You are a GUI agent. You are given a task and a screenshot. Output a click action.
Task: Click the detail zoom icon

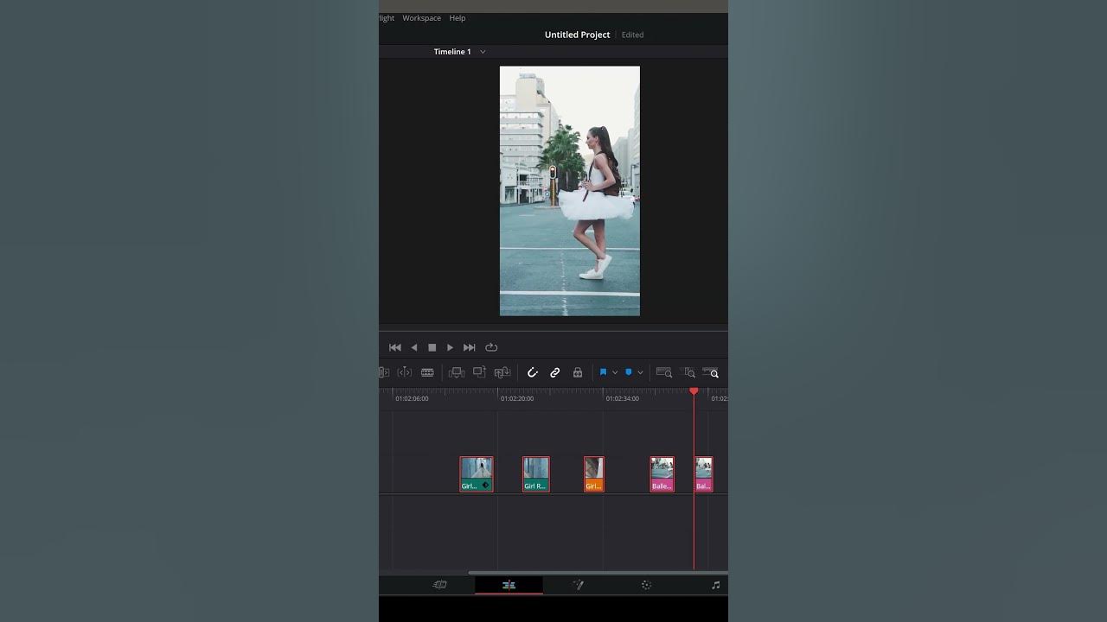pyautogui.click(x=689, y=372)
